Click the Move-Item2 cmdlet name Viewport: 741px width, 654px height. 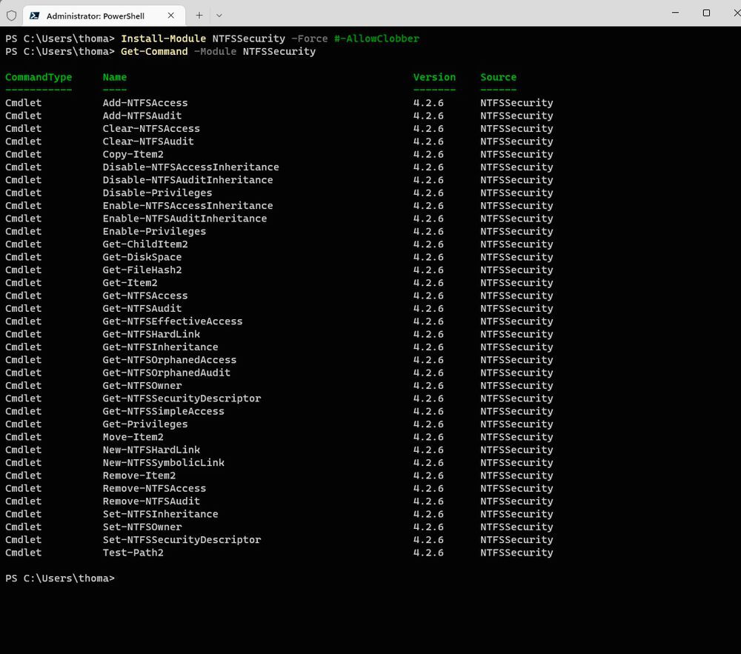click(133, 437)
